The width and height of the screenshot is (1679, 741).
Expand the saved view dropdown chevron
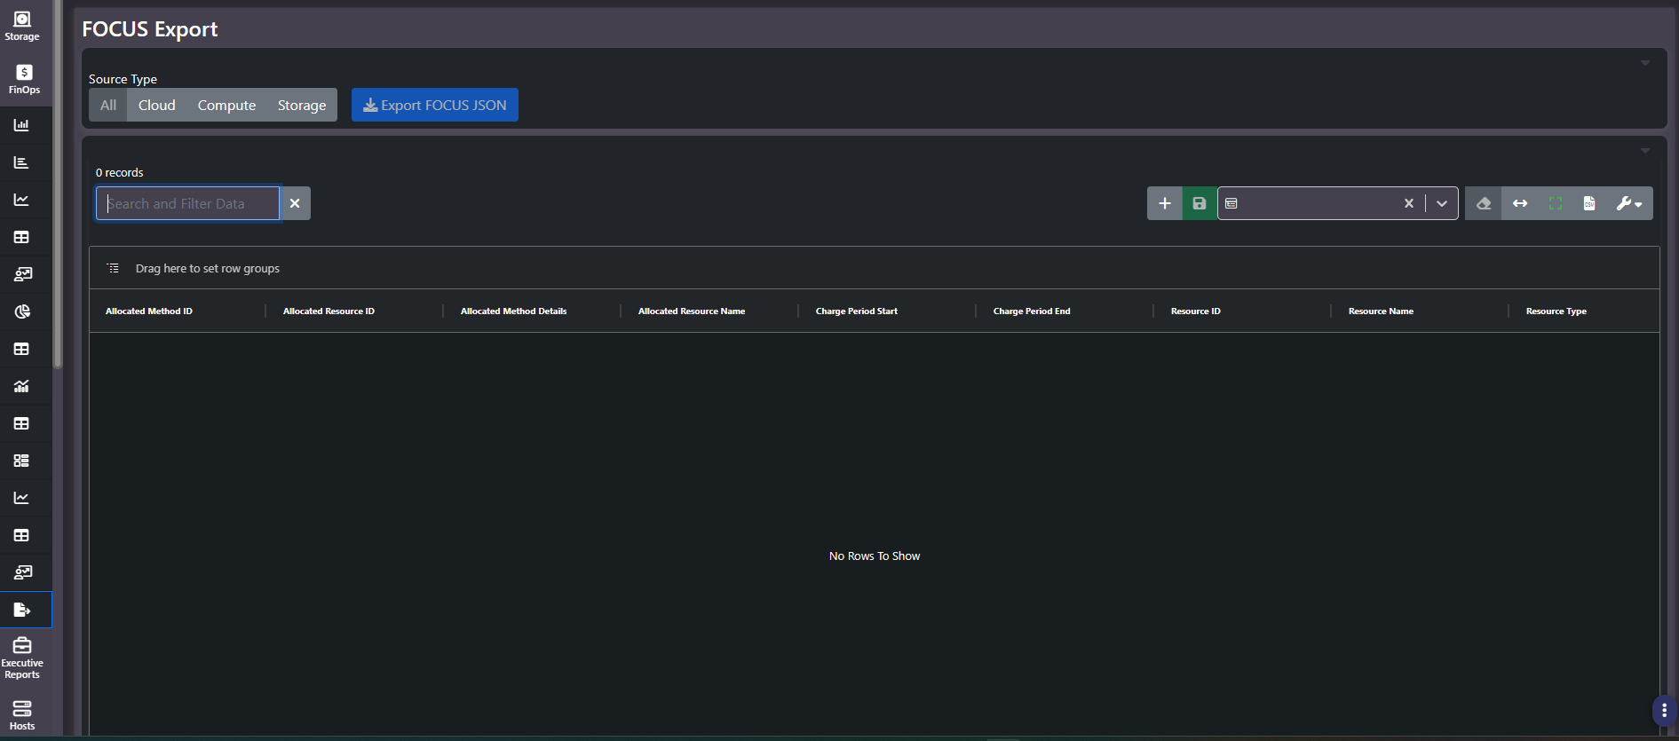(1442, 203)
